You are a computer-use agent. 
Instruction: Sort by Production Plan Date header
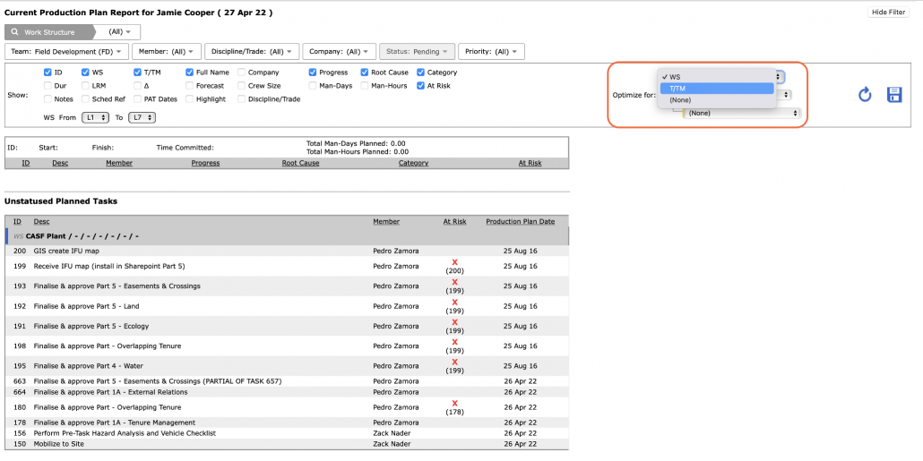click(520, 222)
